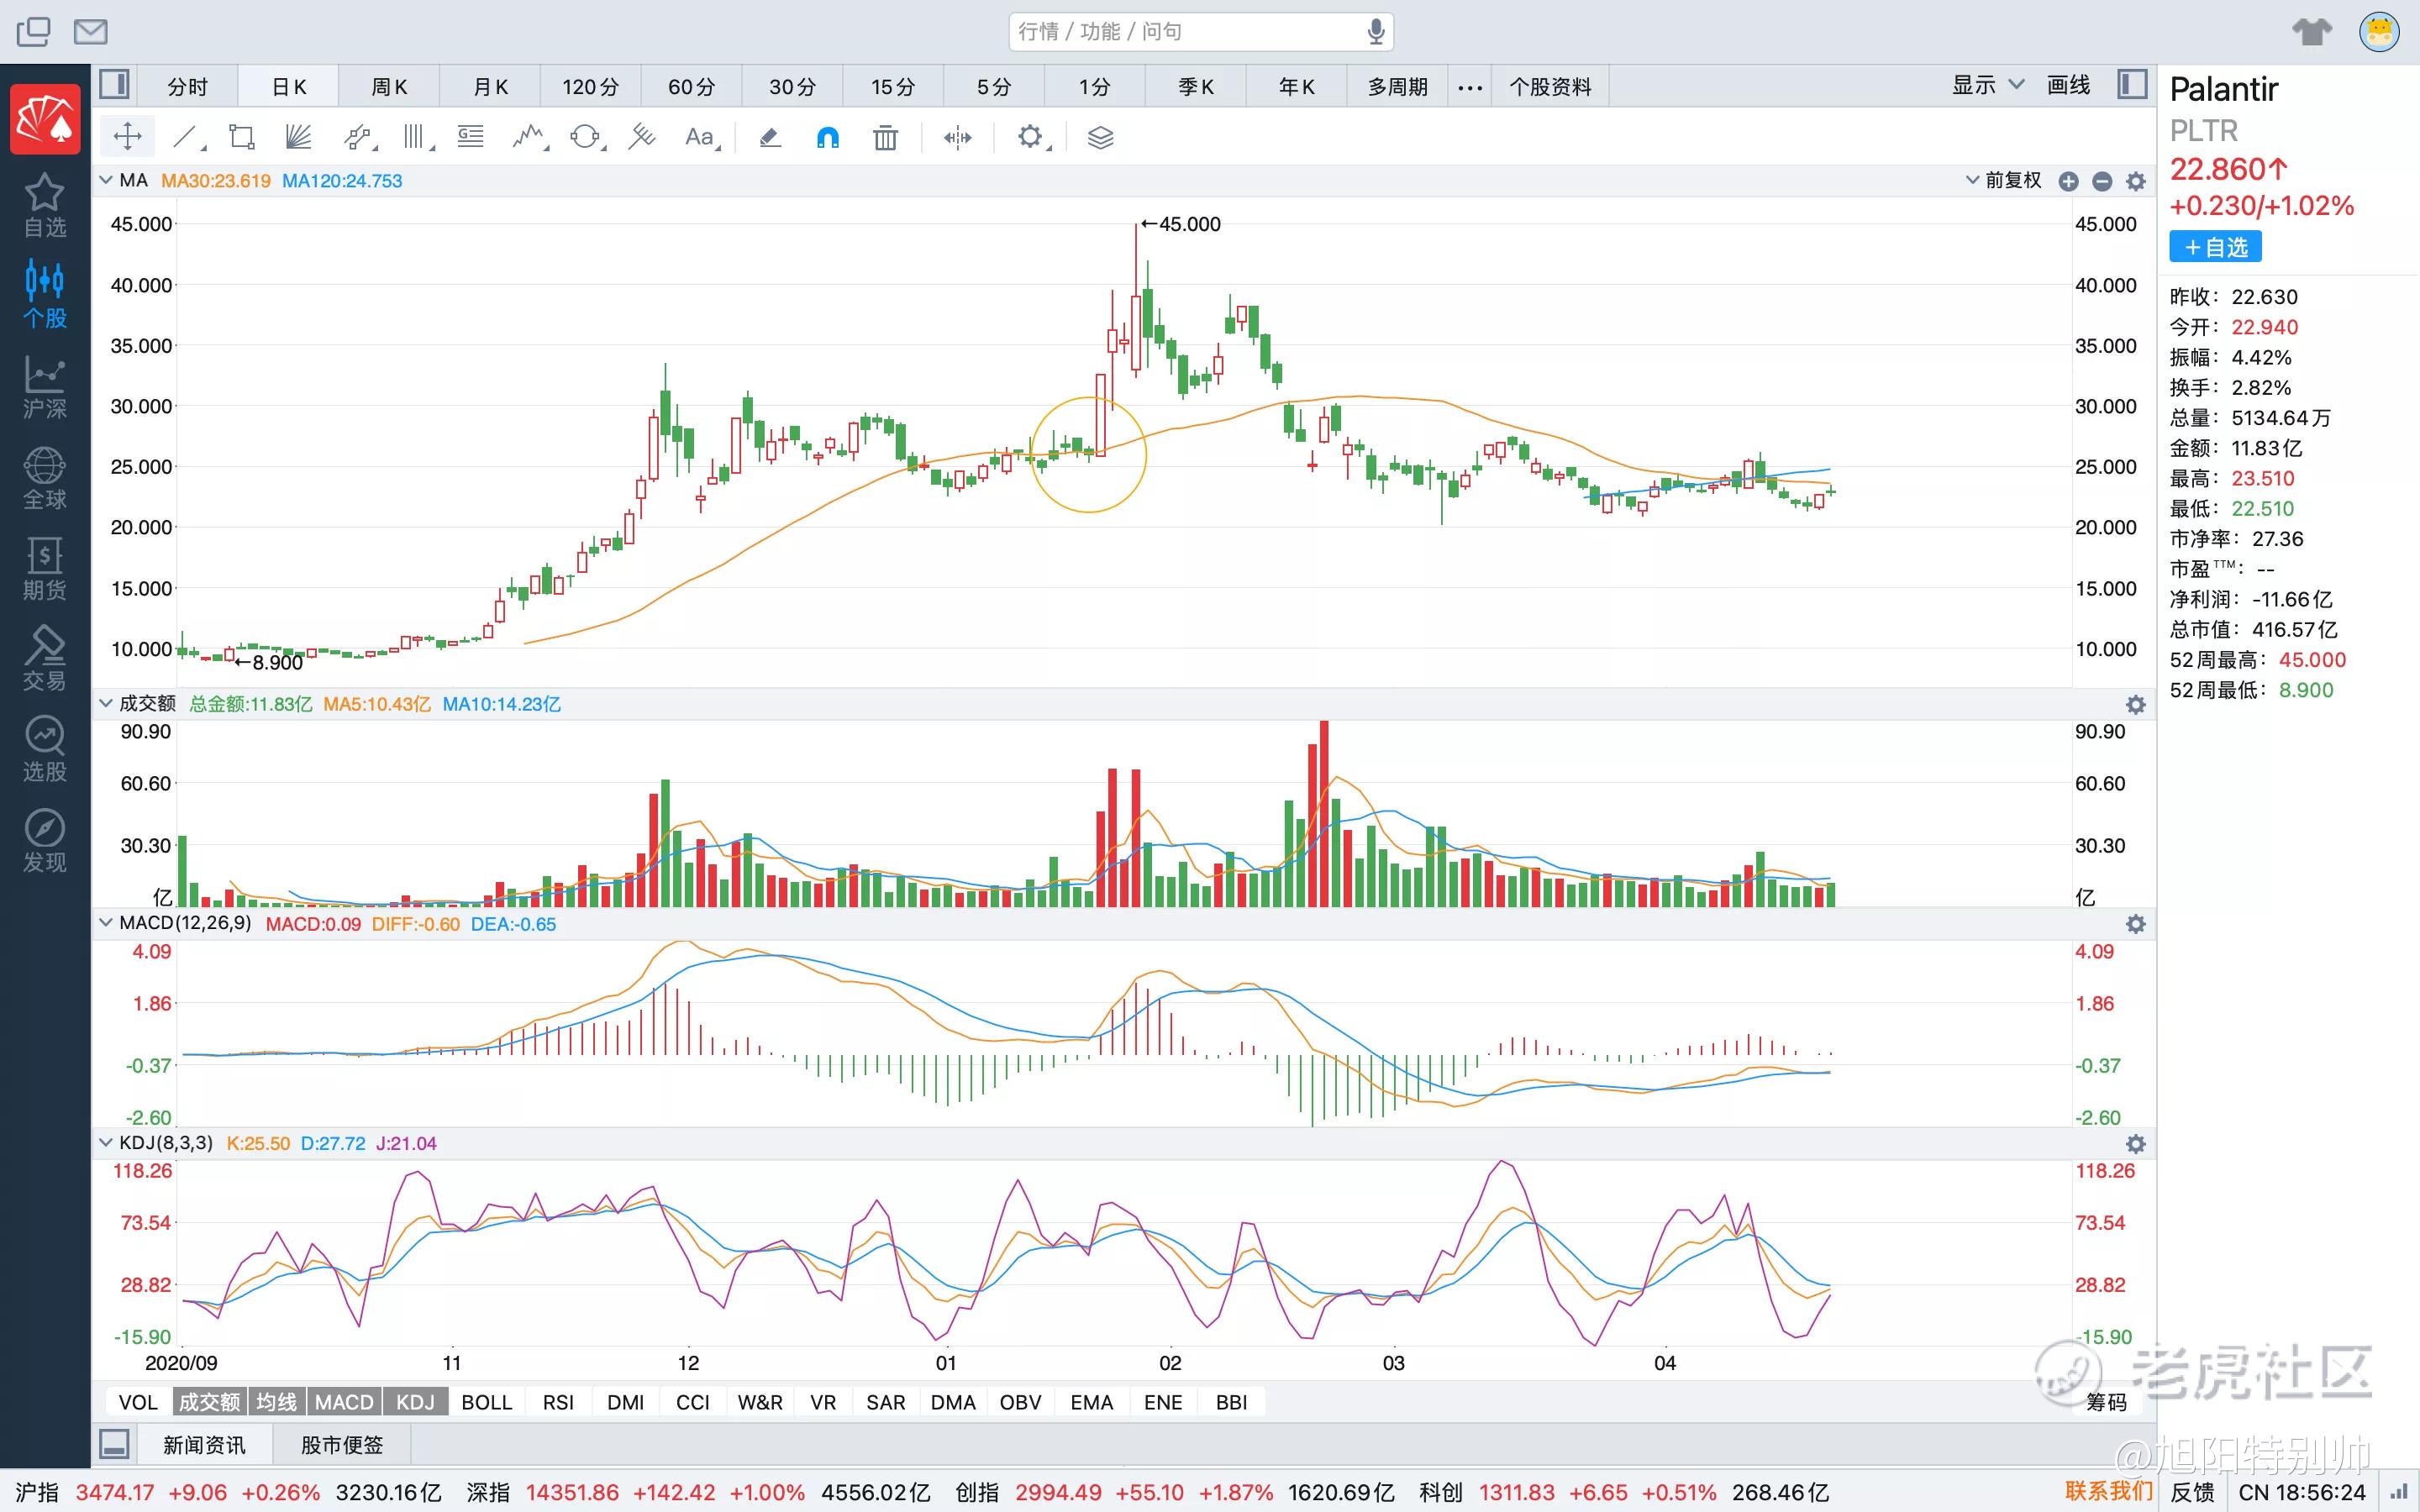Click the horizontal compress chart icon
The width and height of the screenshot is (2420, 1512).
point(957,137)
